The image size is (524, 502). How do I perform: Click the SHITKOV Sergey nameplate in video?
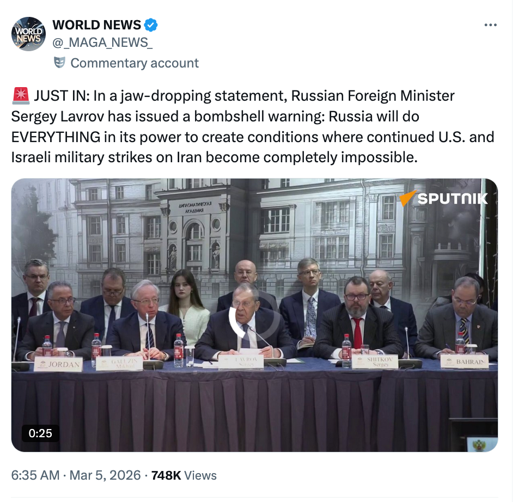pos(375,362)
